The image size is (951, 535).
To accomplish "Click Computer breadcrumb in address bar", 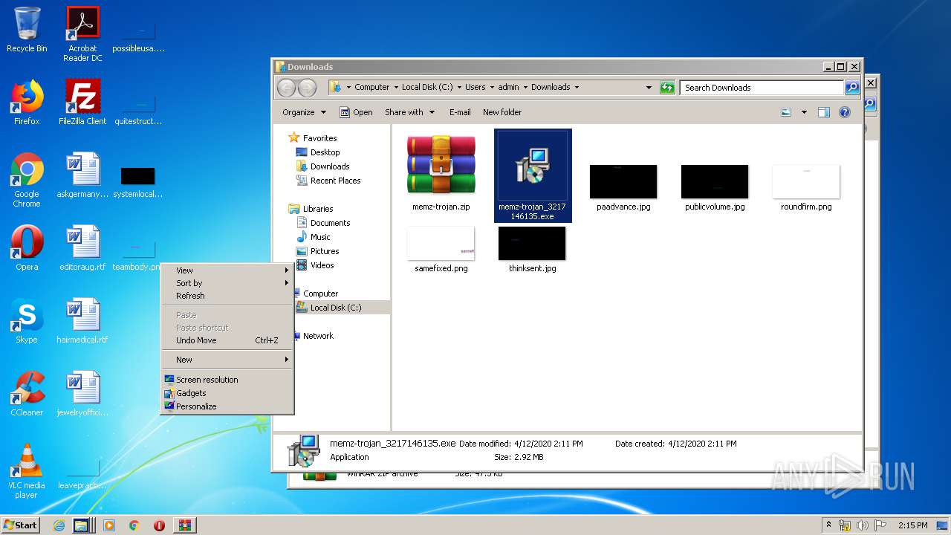I will coord(371,87).
